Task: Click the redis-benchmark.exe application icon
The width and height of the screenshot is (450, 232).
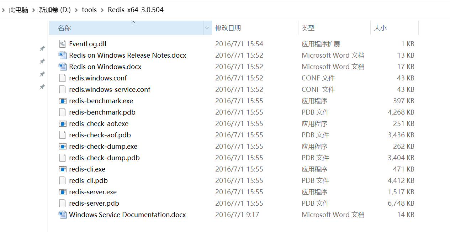Action: pyautogui.click(x=63, y=101)
